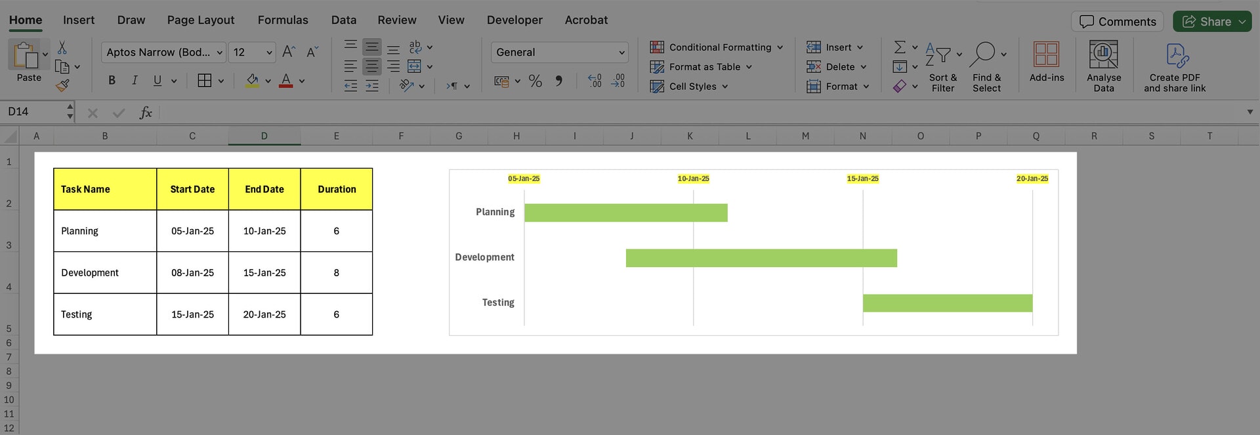Viewport: 1260px width, 435px height.
Task: Click Analyse Data
Action: click(x=1104, y=67)
